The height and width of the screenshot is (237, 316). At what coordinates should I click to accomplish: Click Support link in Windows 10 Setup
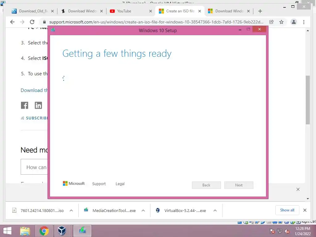click(x=99, y=184)
